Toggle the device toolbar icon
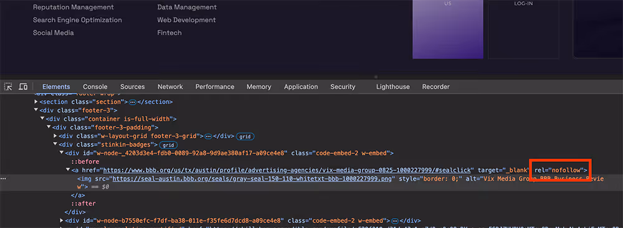The image size is (623, 228). (x=24, y=87)
